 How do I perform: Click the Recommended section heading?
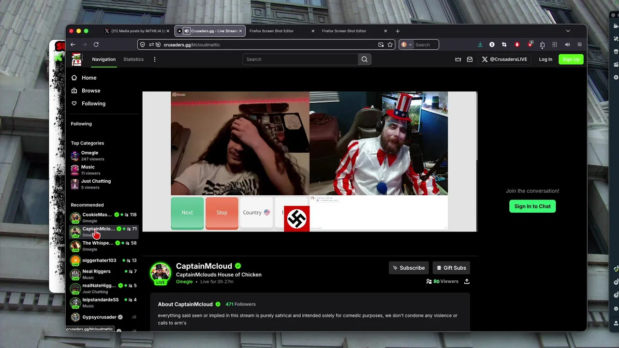click(x=87, y=205)
